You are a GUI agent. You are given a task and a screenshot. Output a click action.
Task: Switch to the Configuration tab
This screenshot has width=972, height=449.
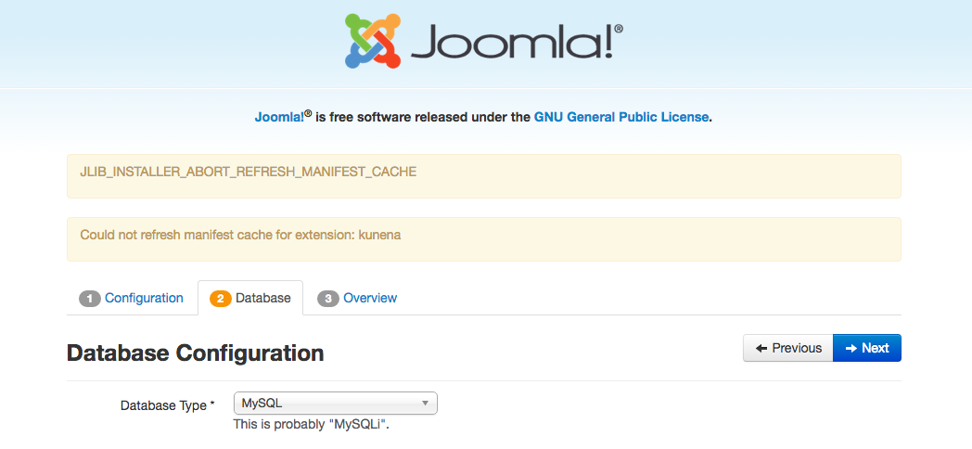tap(144, 298)
